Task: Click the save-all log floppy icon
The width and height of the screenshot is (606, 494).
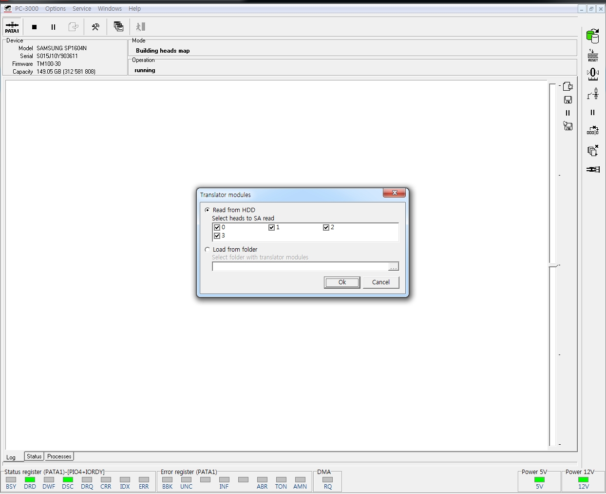Action: 568,126
